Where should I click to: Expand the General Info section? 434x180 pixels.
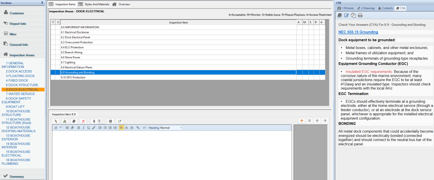point(19,44)
